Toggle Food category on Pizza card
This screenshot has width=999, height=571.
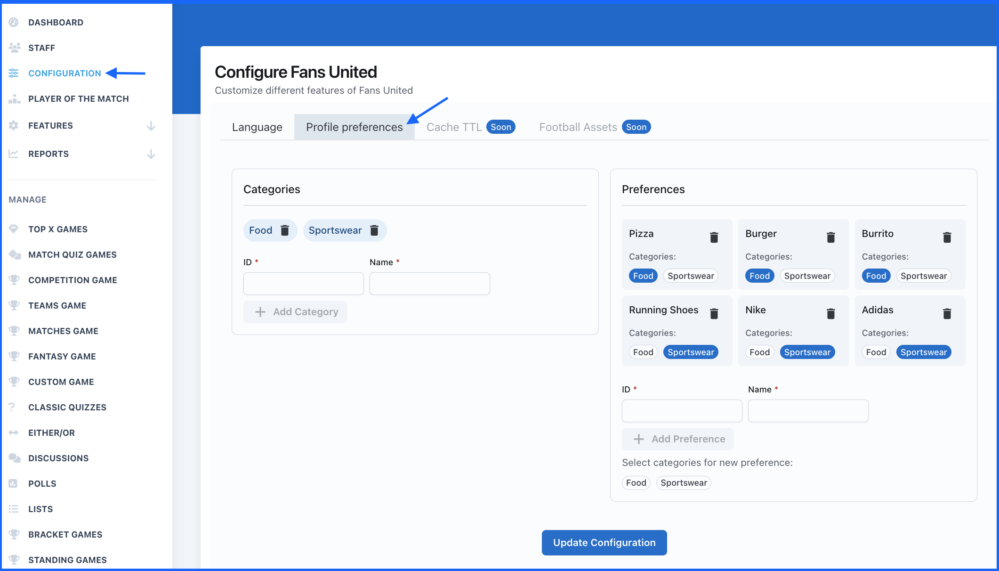pos(643,276)
